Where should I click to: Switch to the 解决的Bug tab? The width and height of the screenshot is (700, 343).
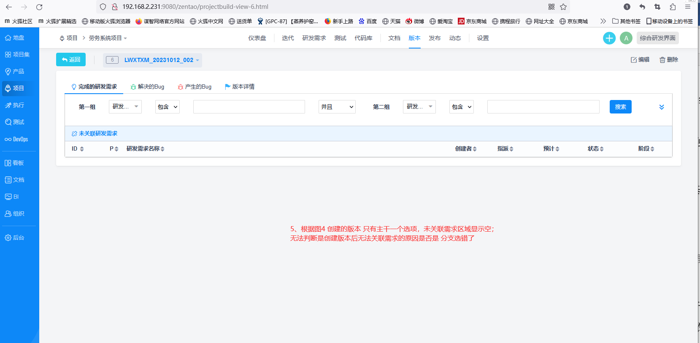pyautogui.click(x=147, y=86)
